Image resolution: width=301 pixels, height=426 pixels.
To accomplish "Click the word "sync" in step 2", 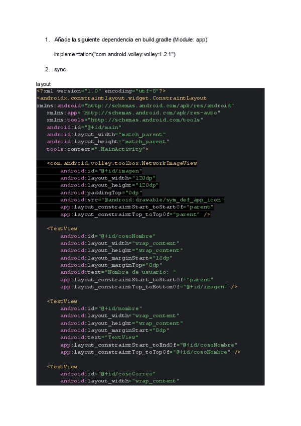I will [60, 69].
